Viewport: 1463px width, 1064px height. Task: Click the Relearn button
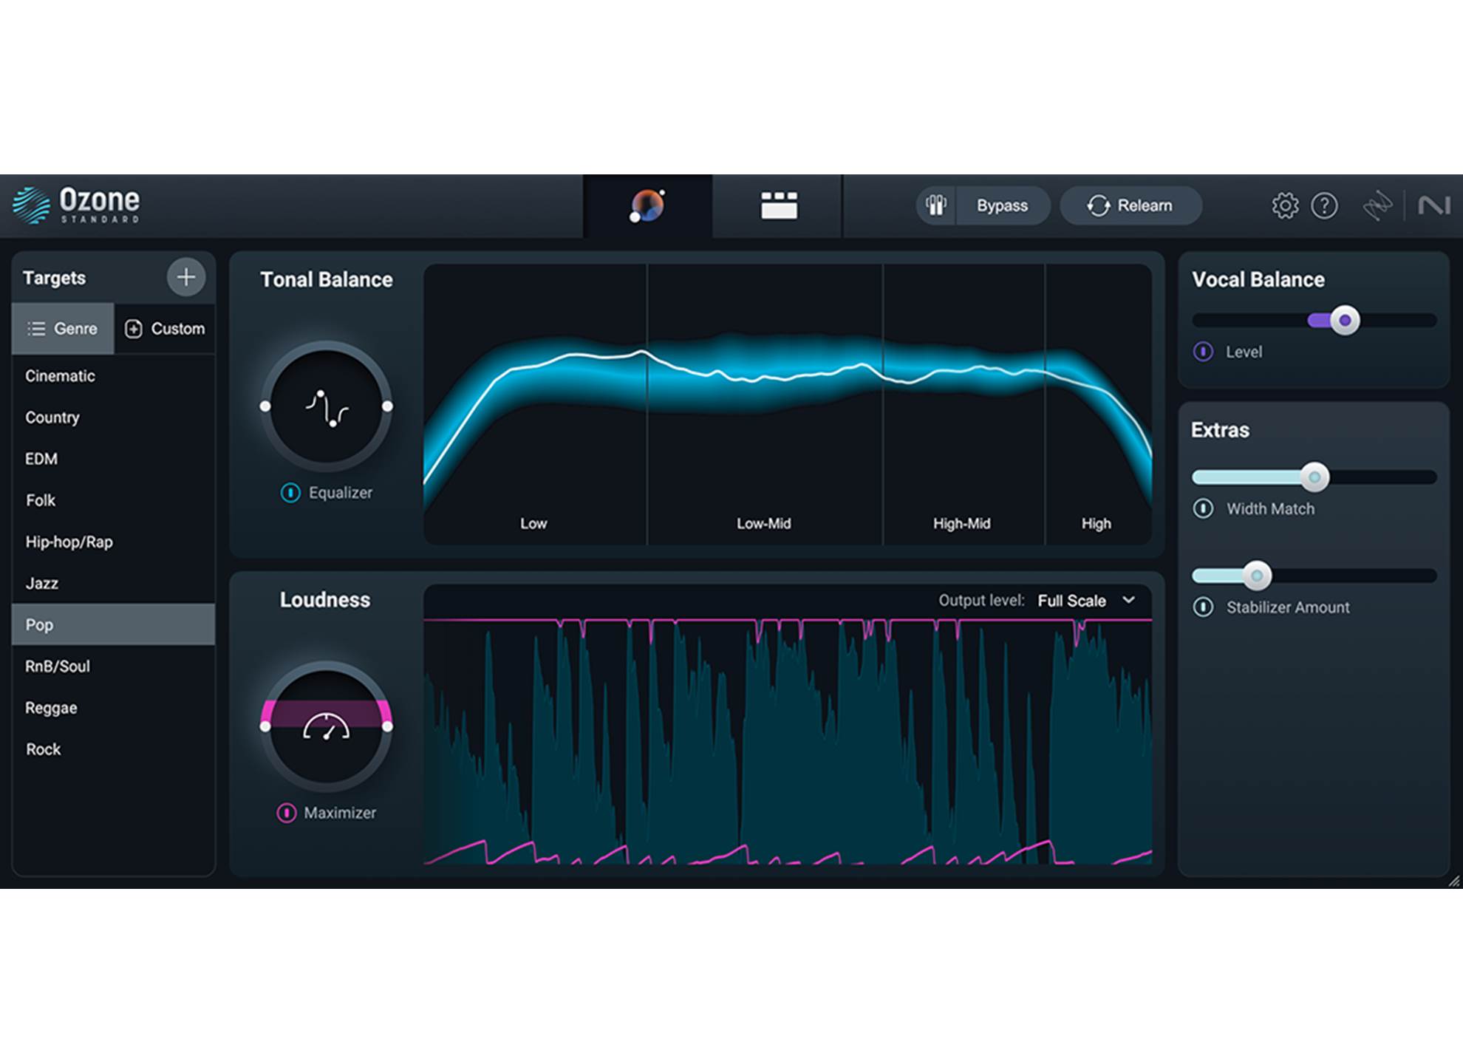point(1130,205)
